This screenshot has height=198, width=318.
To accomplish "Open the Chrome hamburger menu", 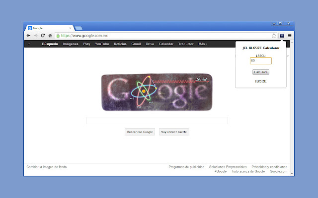I will (x=290, y=36).
